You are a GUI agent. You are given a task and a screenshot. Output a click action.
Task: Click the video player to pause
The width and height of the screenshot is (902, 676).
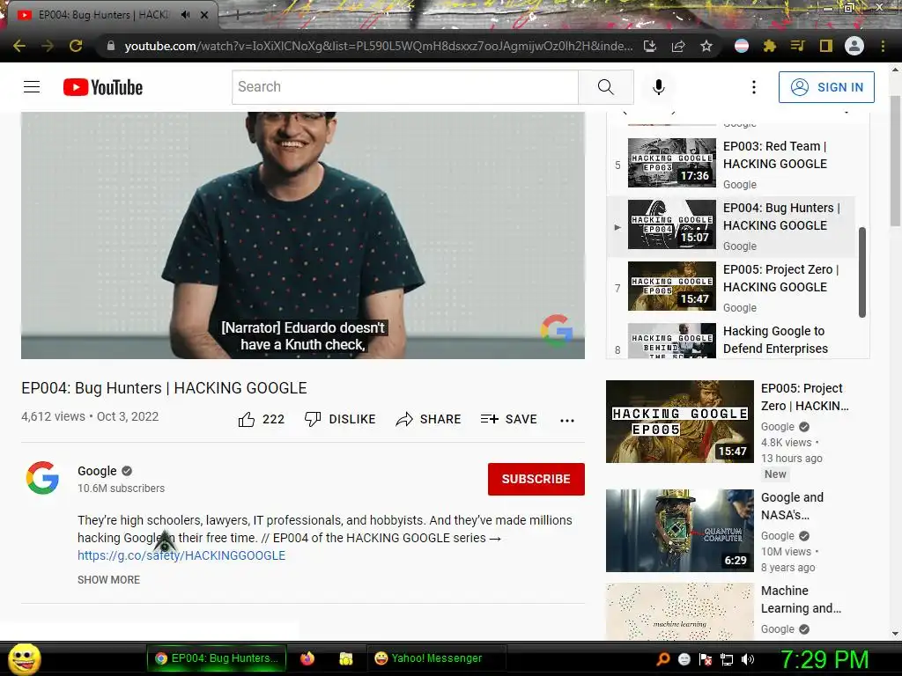[303, 235]
